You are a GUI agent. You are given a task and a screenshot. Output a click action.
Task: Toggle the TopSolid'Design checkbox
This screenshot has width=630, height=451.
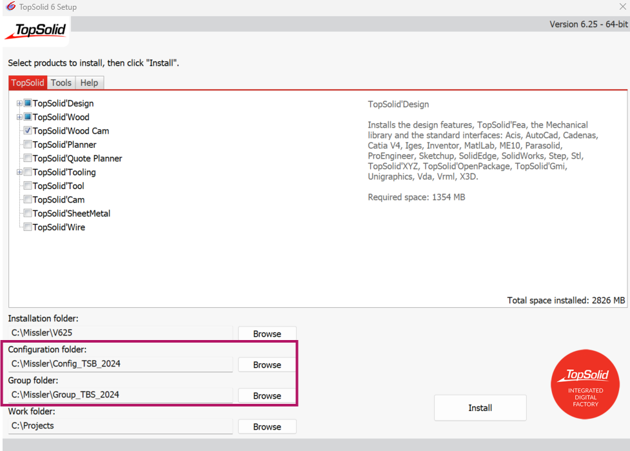point(28,103)
